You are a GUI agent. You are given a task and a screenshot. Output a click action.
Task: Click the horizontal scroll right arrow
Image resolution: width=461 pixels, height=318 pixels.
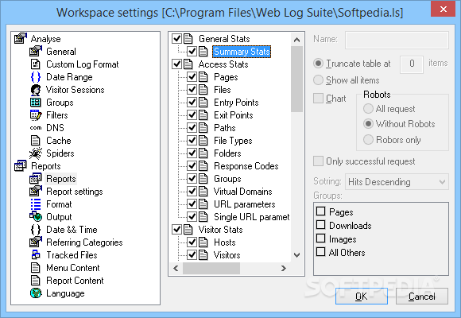tap(284, 268)
